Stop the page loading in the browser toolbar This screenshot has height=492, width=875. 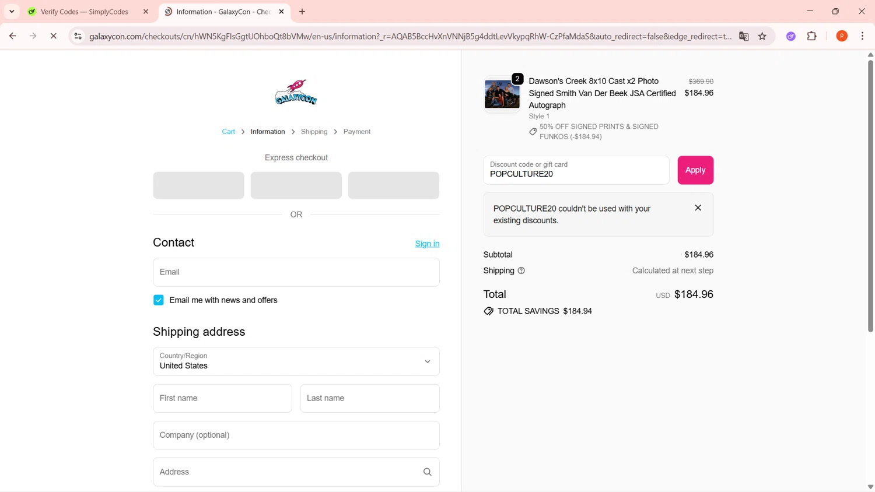click(53, 36)
